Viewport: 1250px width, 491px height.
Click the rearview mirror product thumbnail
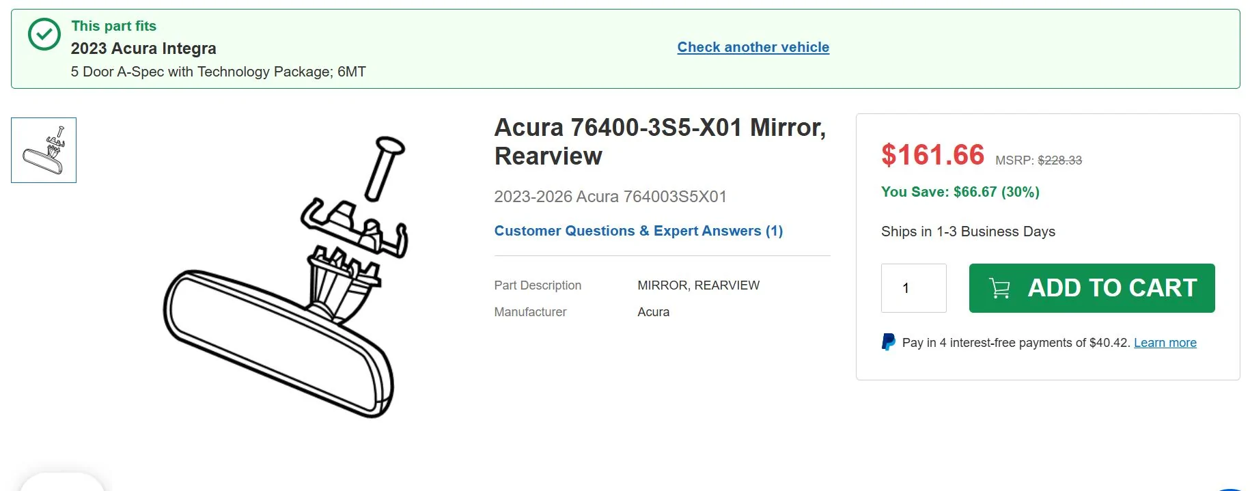pos(44,150)
